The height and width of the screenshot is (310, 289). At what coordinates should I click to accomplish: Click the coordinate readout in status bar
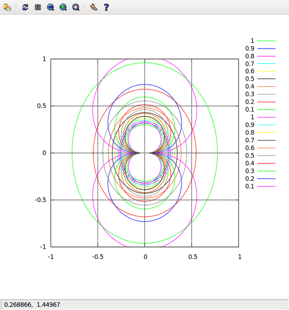pos(32,305)
